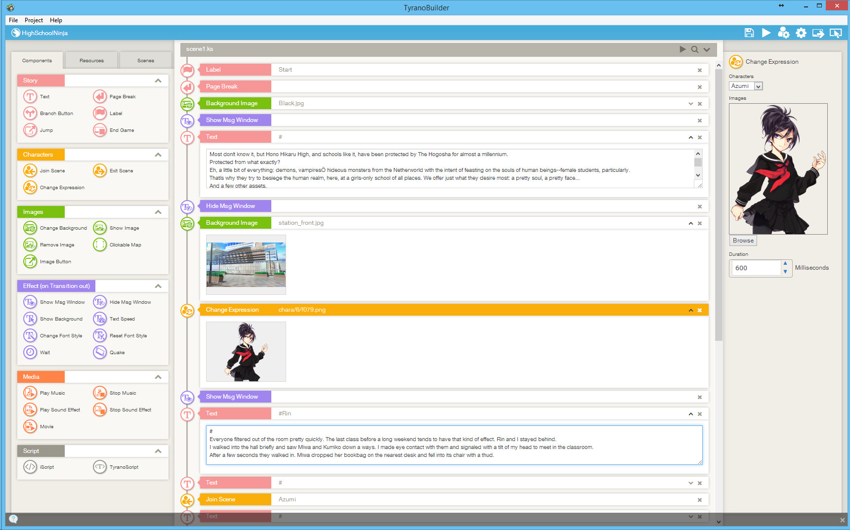
Task: Collapse the Story components section
Action: (158, 80)
